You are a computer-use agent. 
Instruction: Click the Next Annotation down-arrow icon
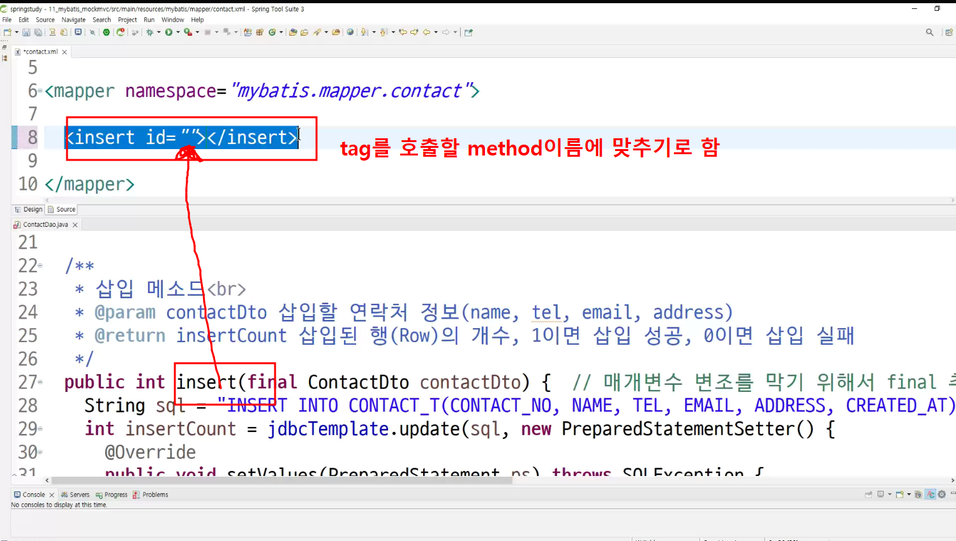(364, 32)
